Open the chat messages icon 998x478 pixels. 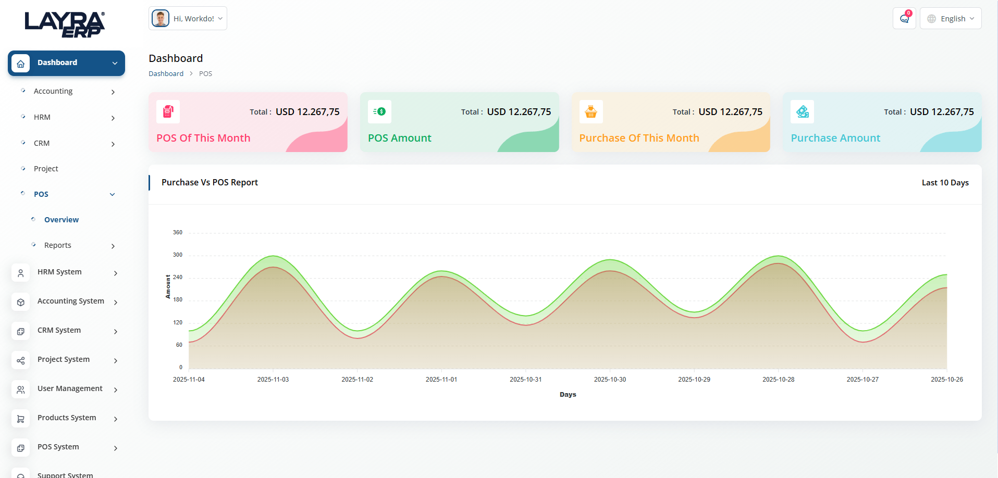click(x=904, y=19)
